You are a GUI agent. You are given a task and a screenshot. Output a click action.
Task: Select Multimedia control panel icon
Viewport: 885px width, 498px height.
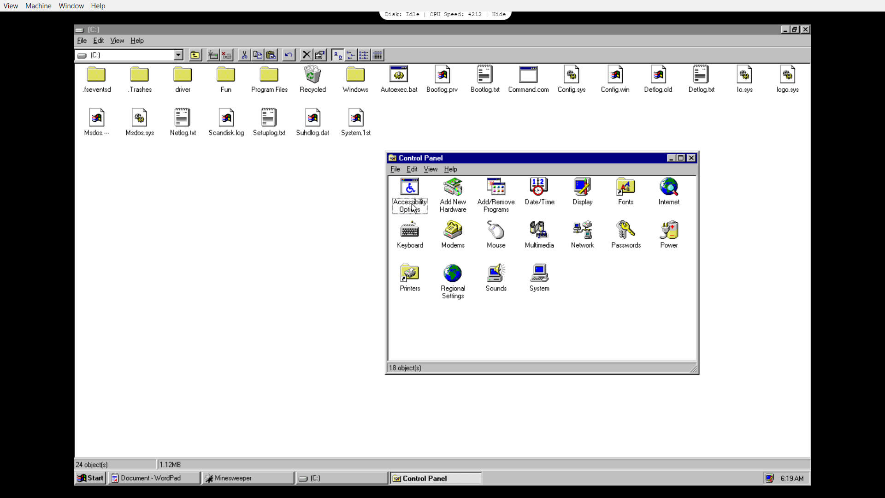[x=539, y=235]
